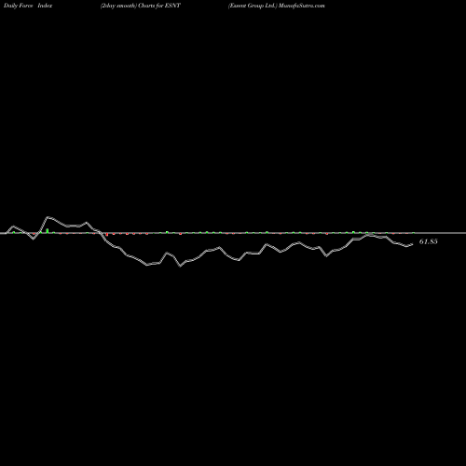This screenshot has height=466, width=466.
Task: Click the MunafaSutra.com site label
Action: click(302, 6)
